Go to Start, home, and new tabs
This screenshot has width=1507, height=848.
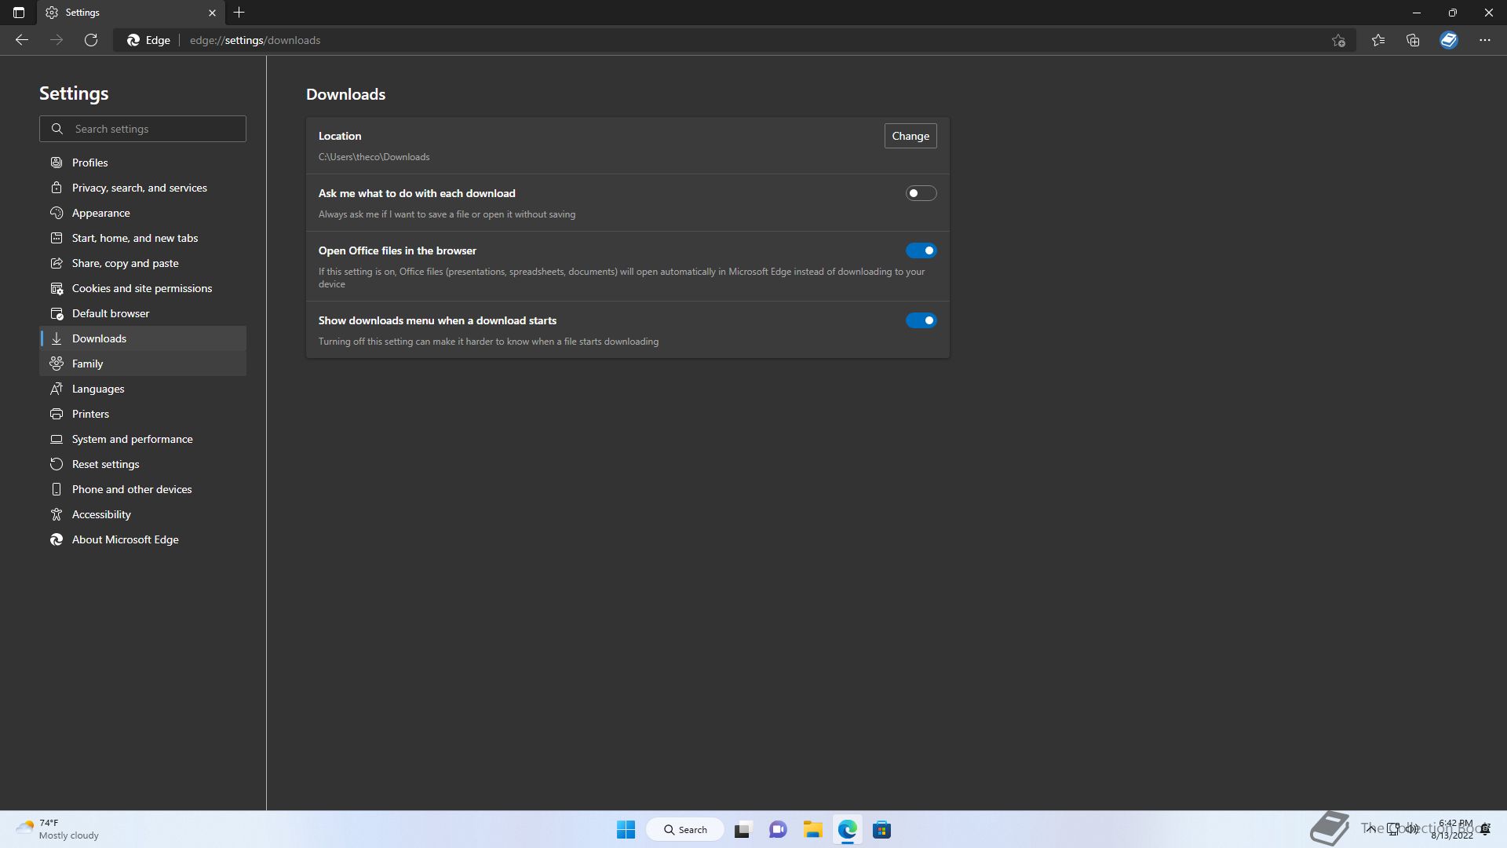143,238
